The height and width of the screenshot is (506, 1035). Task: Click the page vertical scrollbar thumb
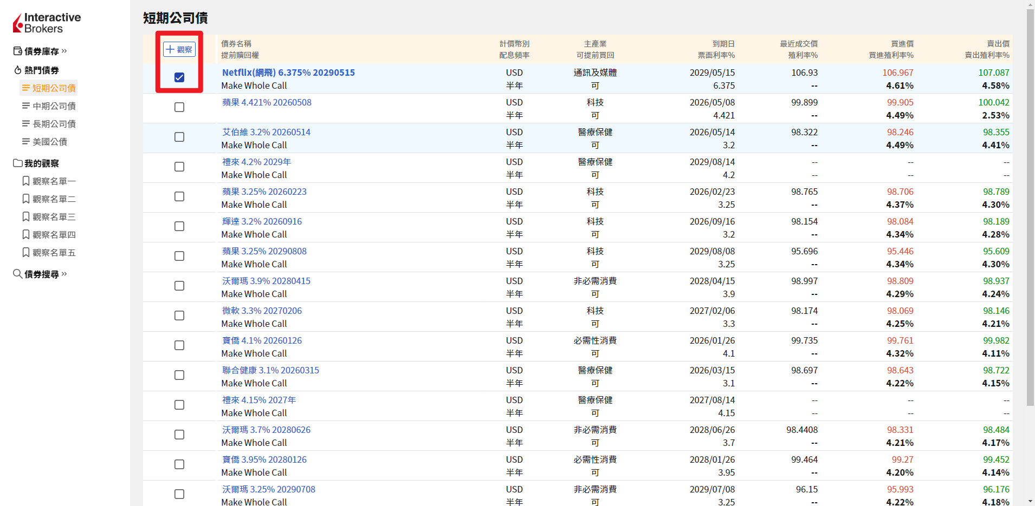pos(1030,208)
